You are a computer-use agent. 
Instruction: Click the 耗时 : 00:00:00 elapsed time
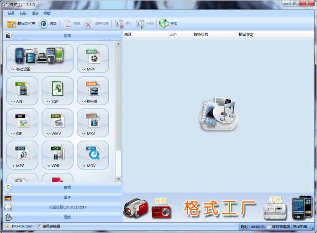pyautogui.click(x=252, y=227)
